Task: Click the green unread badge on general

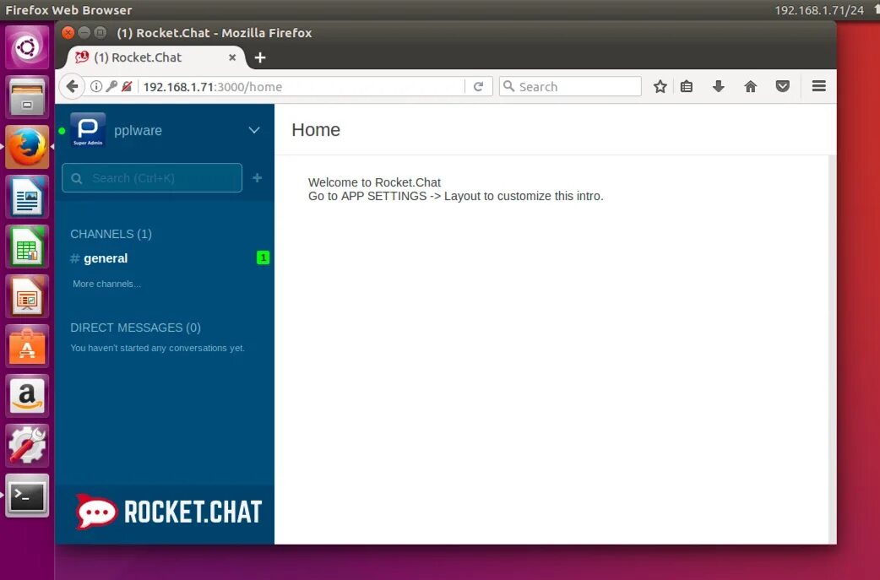Action: pyautogui.click(x=263, y=257)
